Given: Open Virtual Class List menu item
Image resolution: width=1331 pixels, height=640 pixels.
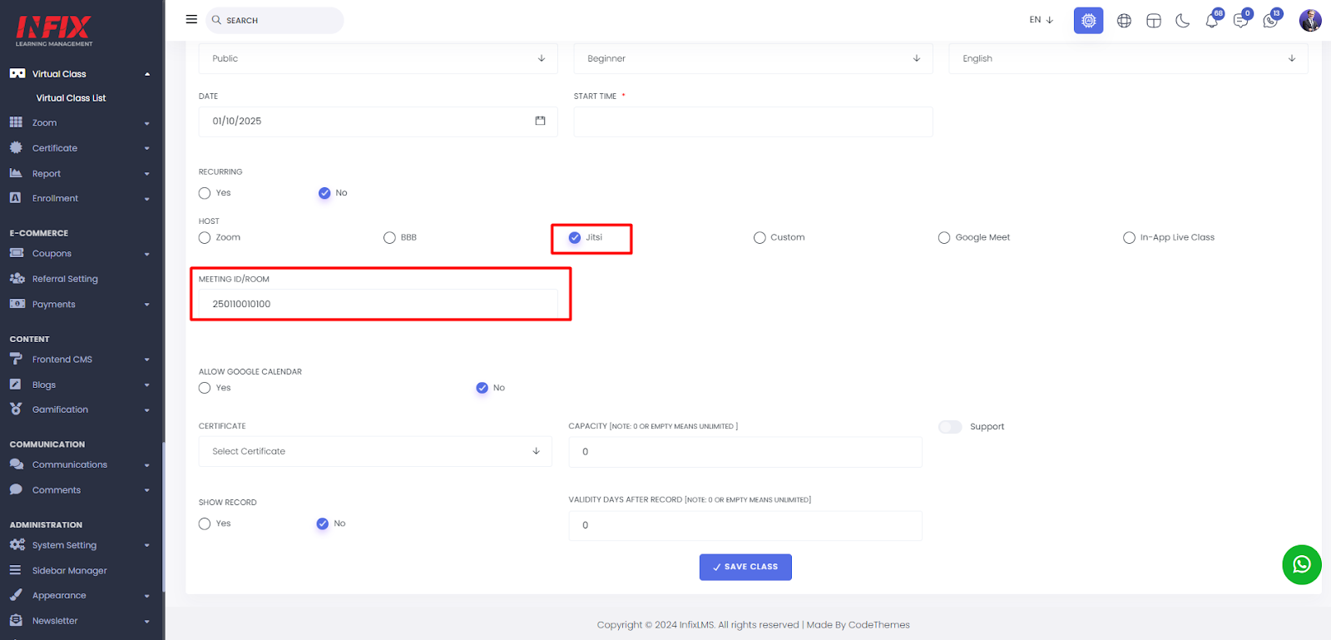Looking at the screenshot, I should (71, 98).
